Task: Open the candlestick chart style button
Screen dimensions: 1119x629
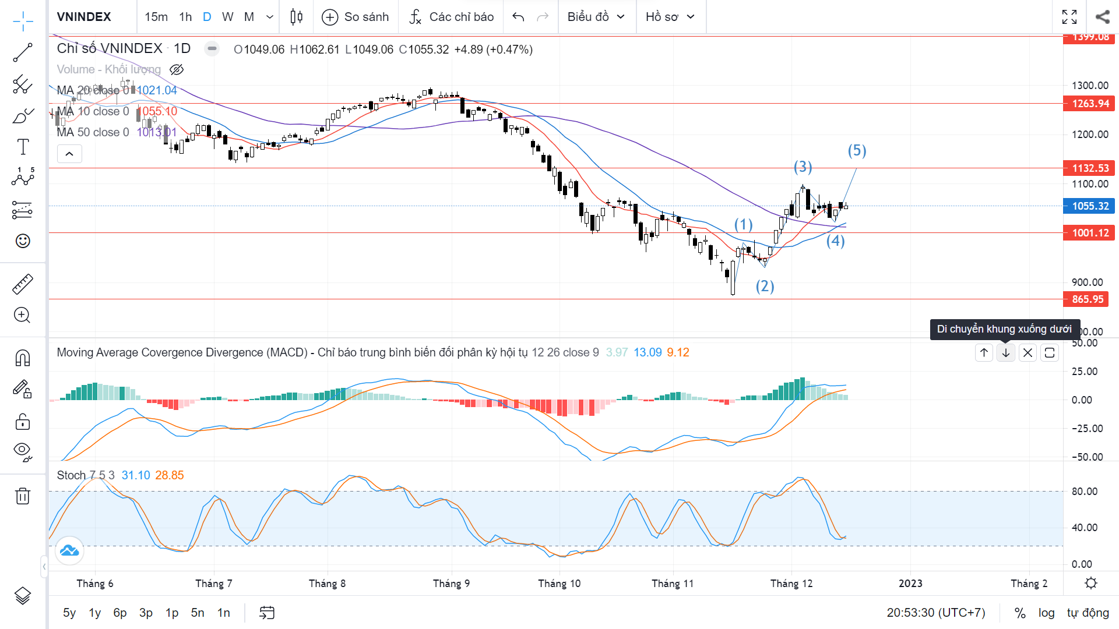Action: click(x=296, y=17)
